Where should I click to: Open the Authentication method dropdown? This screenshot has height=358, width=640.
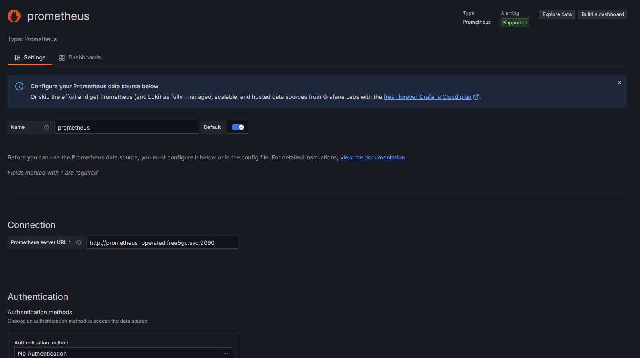point(123,353)
